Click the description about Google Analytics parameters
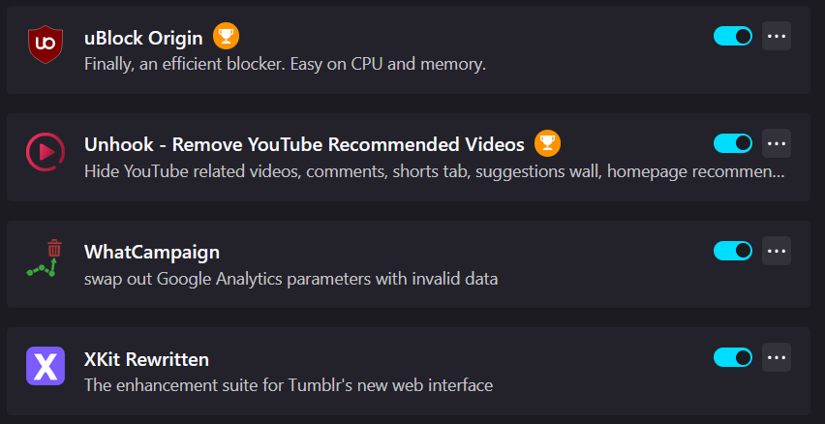 click(290, 279)
